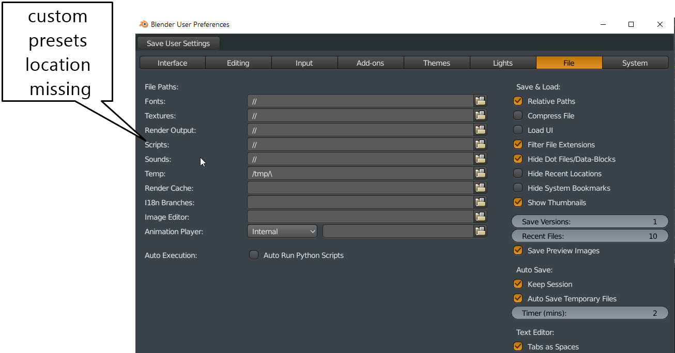Click the Temp path field

(361, 174)
